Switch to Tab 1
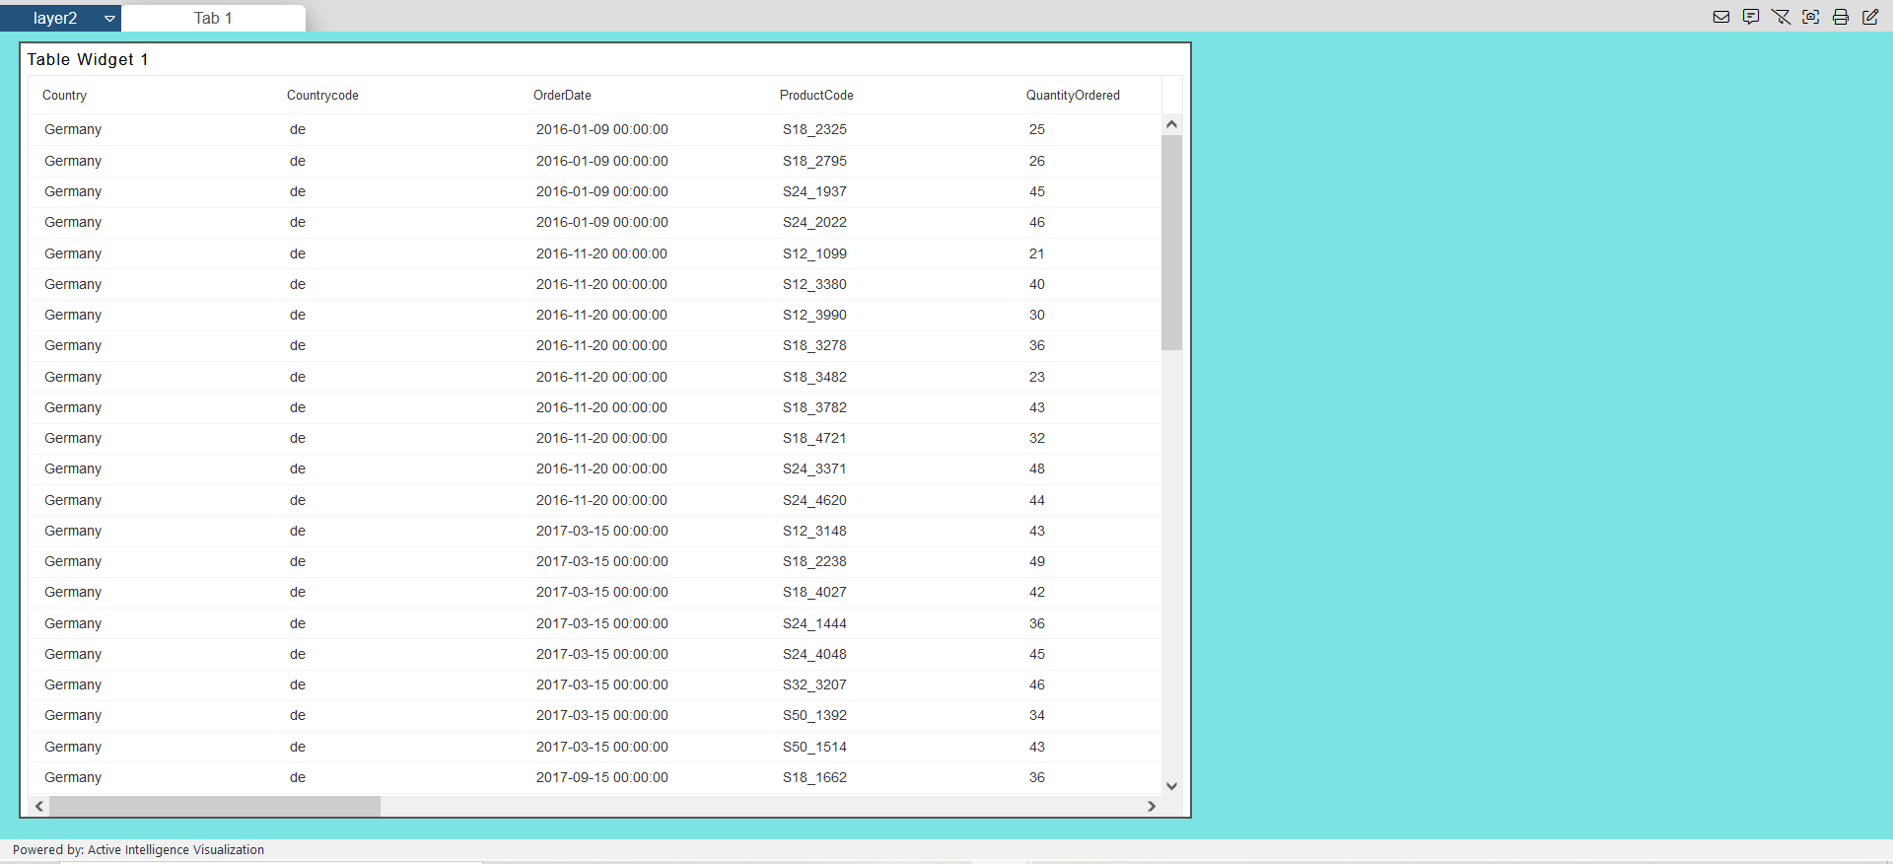 (213, 18)
